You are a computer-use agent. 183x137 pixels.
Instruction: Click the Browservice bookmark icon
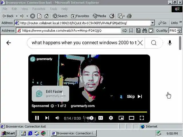tap(131, 31)
